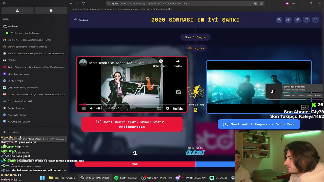The height and width of the screenshot is (182, 324).
Task: Open Spotify Premium from taskbar
Action: pos(126,178)
